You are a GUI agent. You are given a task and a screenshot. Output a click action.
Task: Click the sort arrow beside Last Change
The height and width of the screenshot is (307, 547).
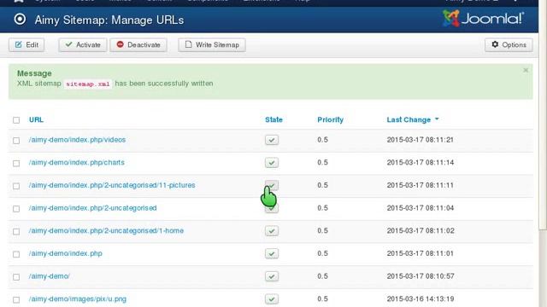437,119
